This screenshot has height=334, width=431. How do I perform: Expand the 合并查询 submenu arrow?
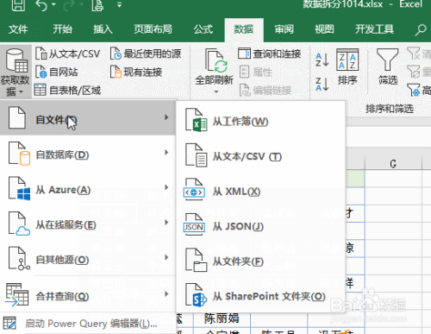click(x=166, y=294)
